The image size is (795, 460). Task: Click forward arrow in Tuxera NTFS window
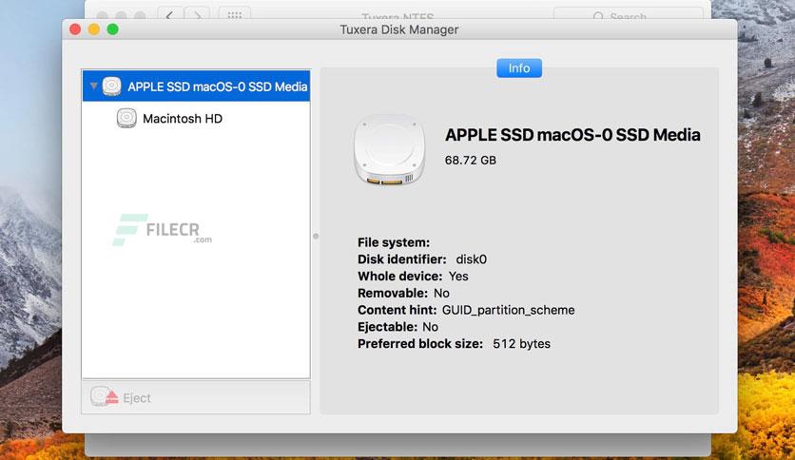197,15
